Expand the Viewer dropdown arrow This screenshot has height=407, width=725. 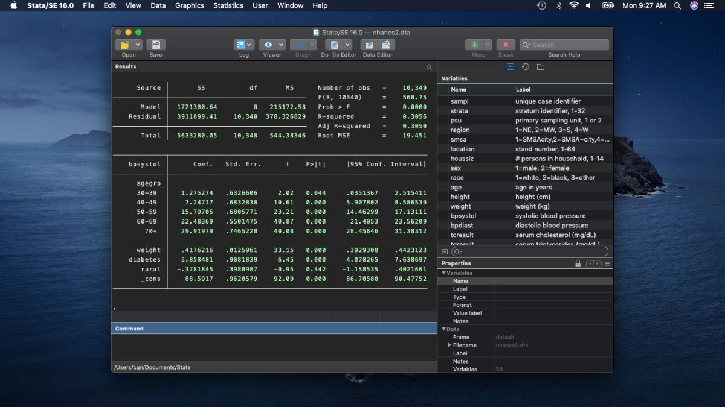pyautogui.click(x=282, y=45)
